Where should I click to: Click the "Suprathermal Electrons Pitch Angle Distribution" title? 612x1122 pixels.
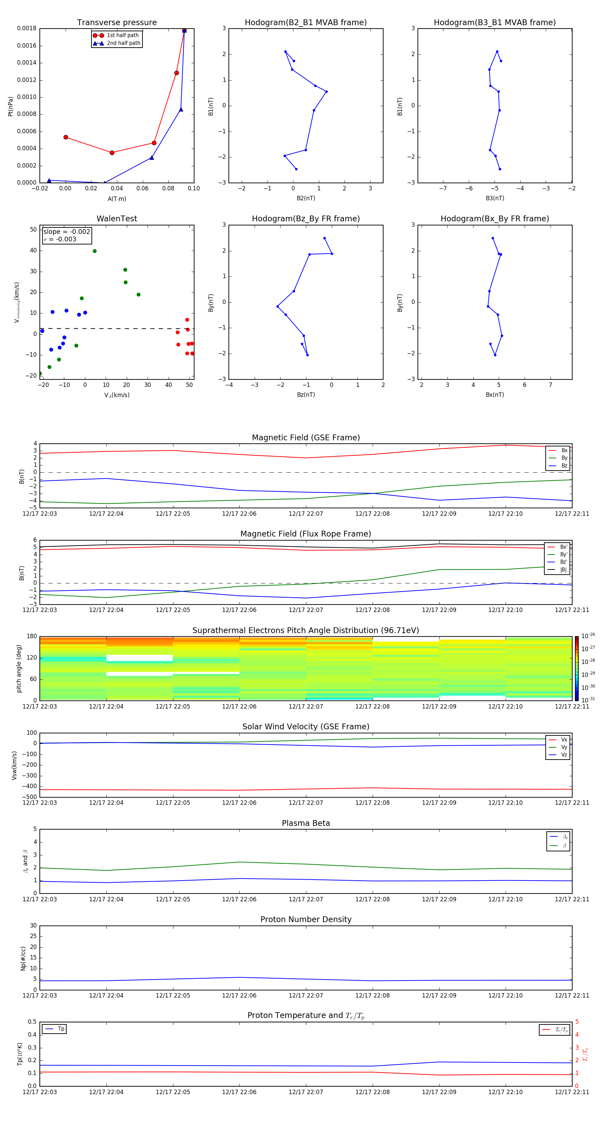click(x=306, y=631)
